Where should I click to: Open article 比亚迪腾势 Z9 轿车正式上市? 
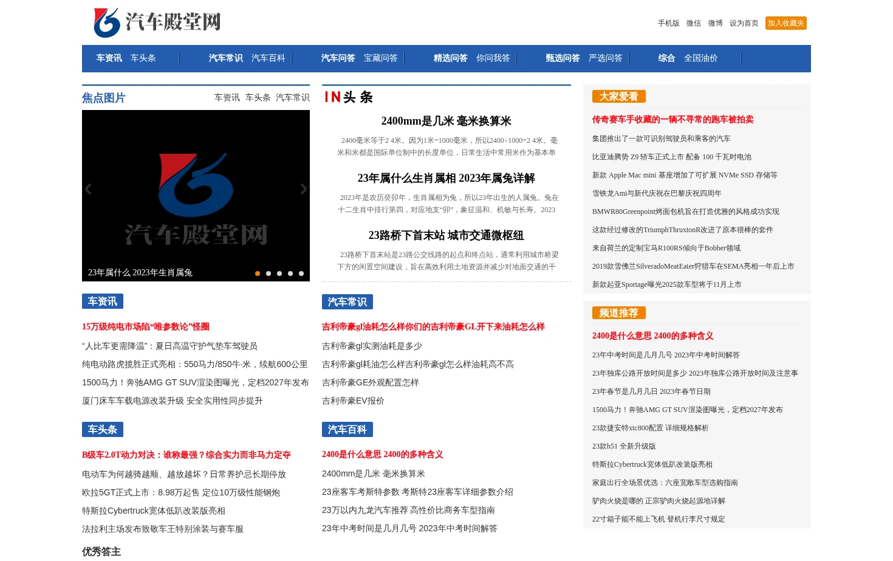pyautogui.click(x=672, y=157)
